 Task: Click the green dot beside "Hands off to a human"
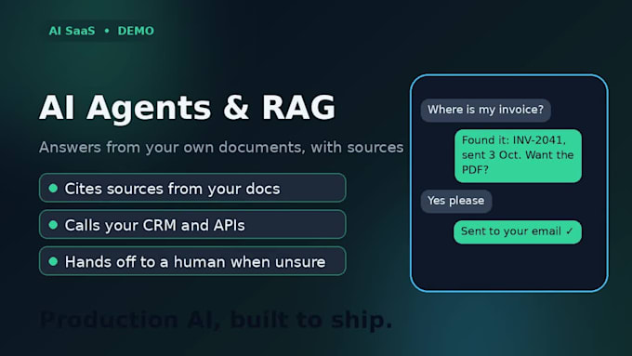click(x=53, y=261)
